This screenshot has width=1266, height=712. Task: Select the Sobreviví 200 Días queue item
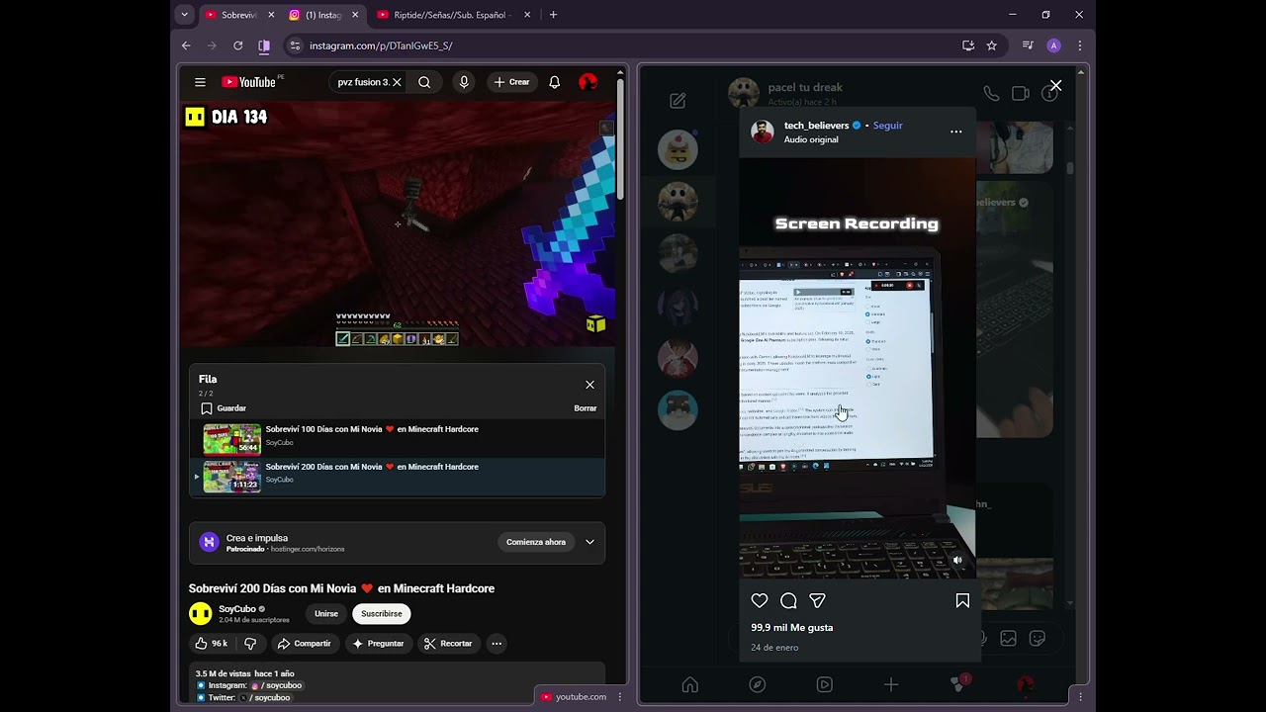[397, 476]
